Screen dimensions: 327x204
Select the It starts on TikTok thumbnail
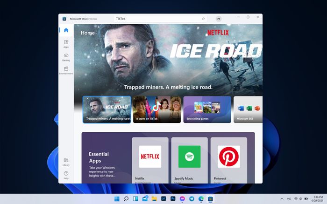click(x=157, y=109)
